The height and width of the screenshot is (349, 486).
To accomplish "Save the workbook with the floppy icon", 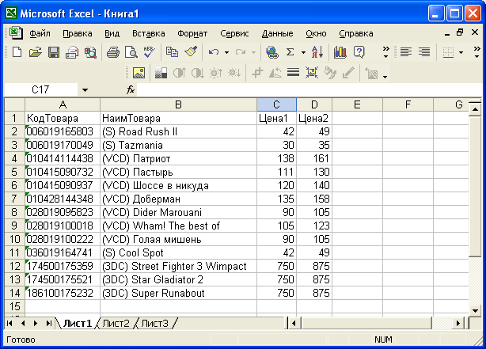I will click(54, 52).
